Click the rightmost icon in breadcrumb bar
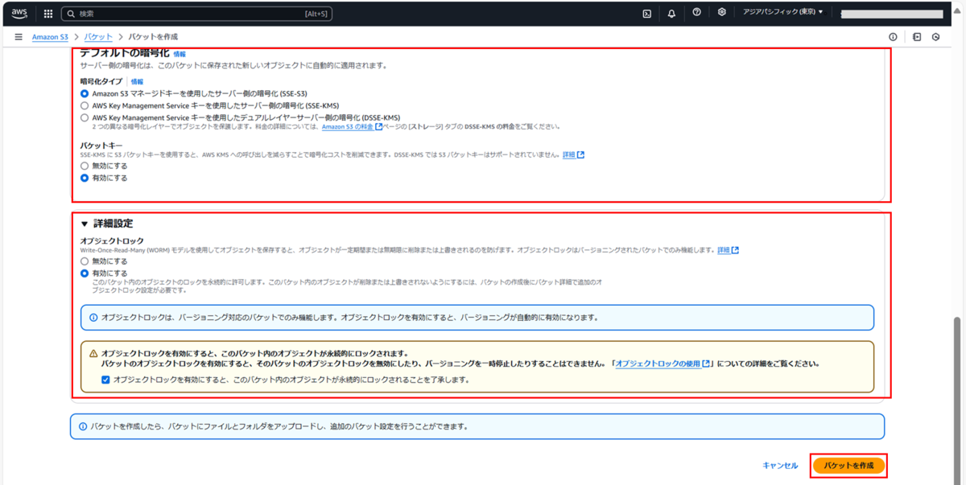 tap(936, 37)
